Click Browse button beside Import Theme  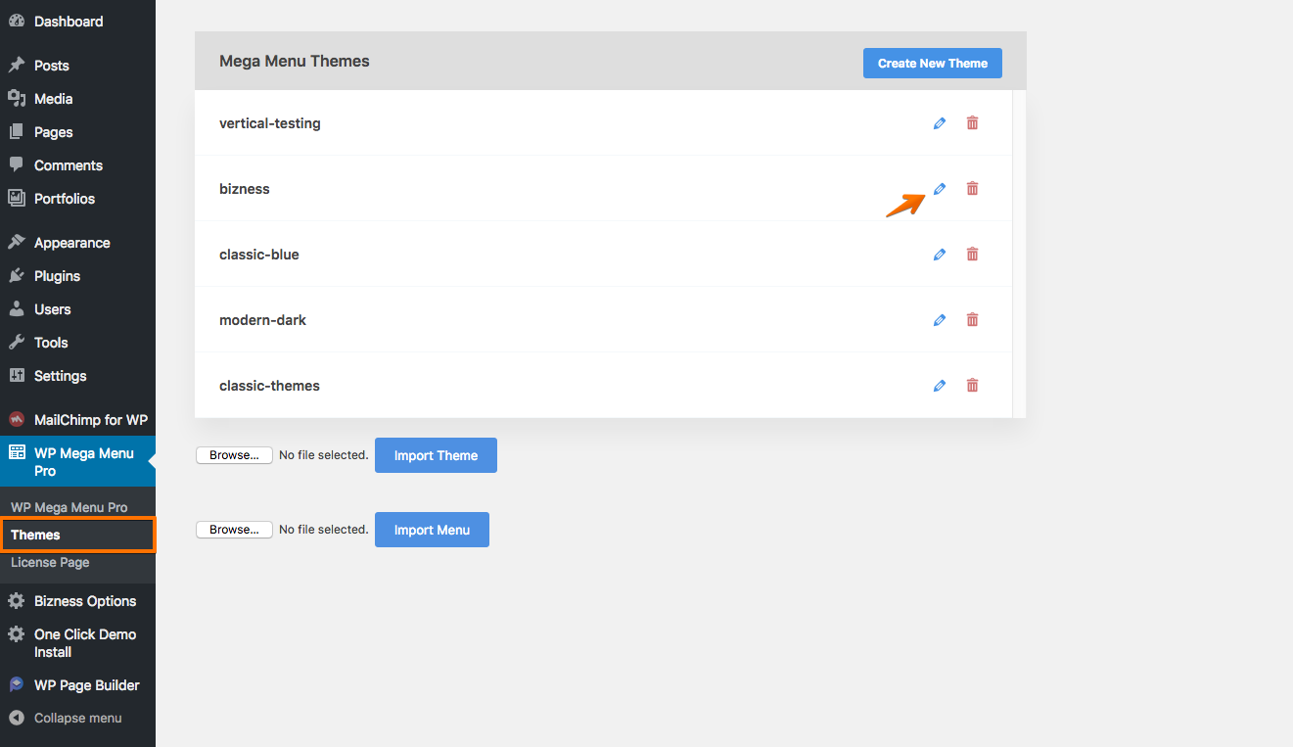234,455
